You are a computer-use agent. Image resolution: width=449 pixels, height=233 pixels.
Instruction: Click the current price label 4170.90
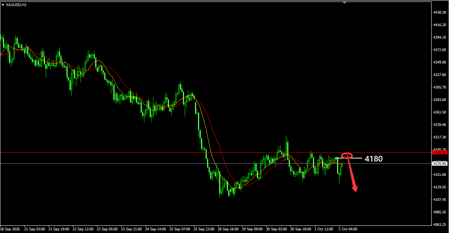point(440,164)
